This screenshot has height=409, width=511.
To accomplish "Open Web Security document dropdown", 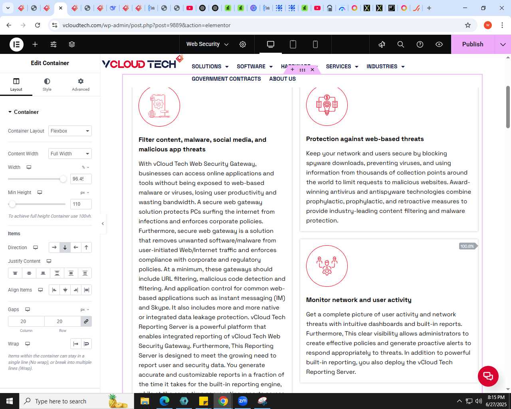I will click(x=207, y=44).
